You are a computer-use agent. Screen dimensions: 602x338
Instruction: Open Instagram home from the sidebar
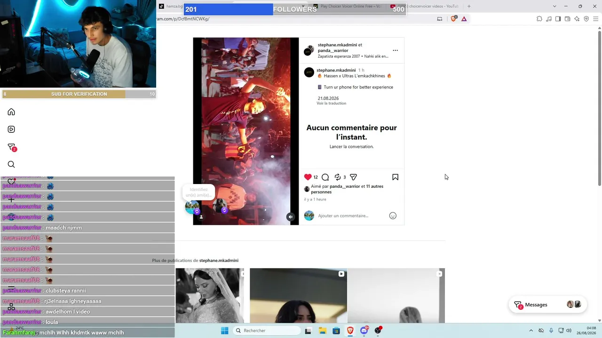pos(11,112)
